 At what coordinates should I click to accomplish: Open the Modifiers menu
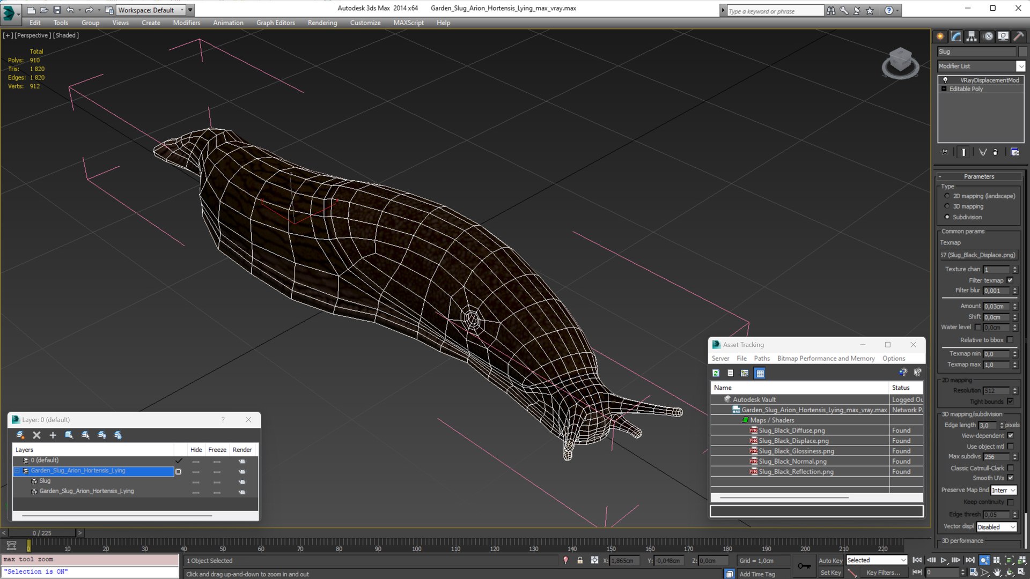click(x=186, y=23)
